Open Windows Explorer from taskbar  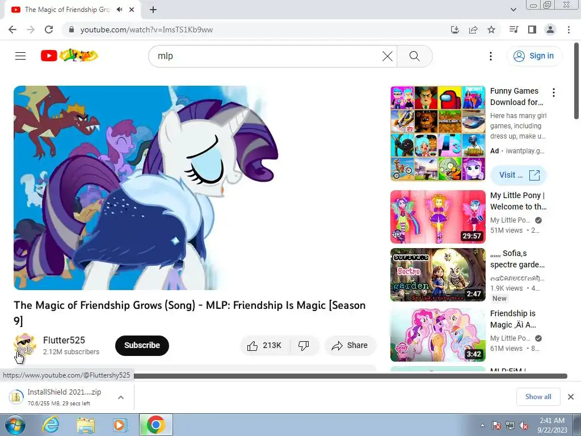(x=86, y=425)
